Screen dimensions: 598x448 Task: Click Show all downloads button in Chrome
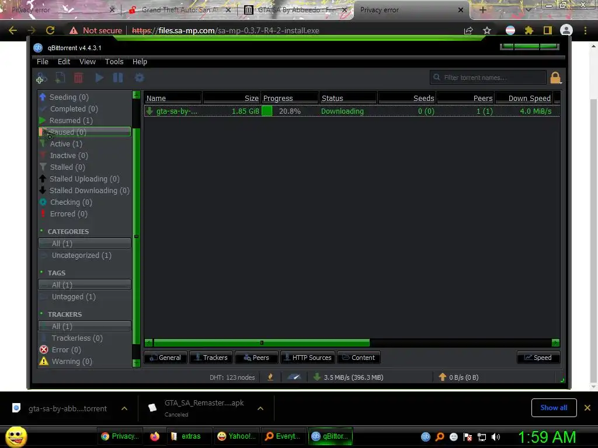point(554,408)
